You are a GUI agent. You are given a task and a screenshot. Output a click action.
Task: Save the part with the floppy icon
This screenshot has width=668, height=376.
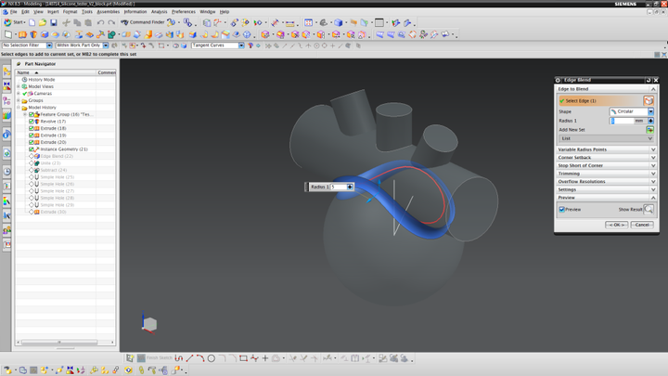pyautogui.click(x=53, y=22)
